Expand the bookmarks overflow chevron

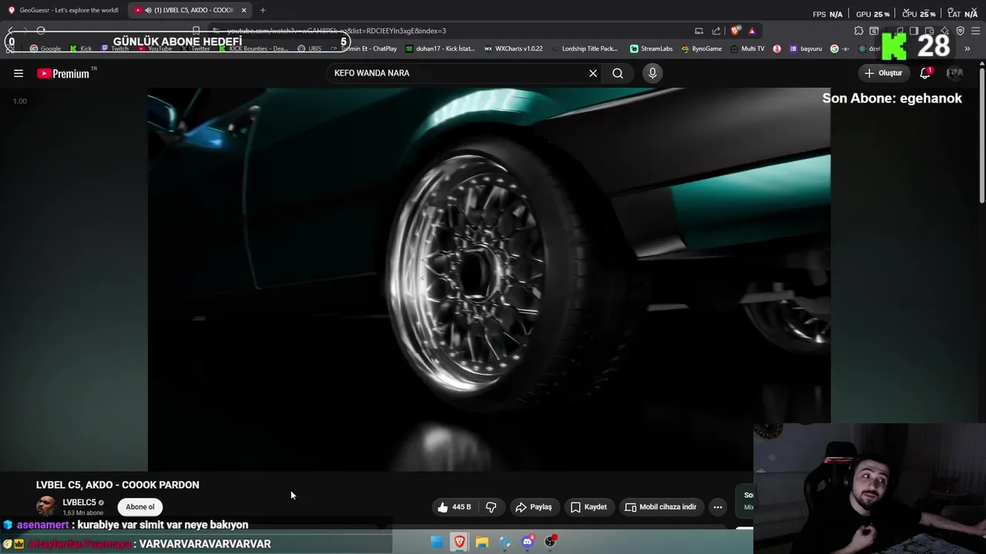tap(967, 48)
